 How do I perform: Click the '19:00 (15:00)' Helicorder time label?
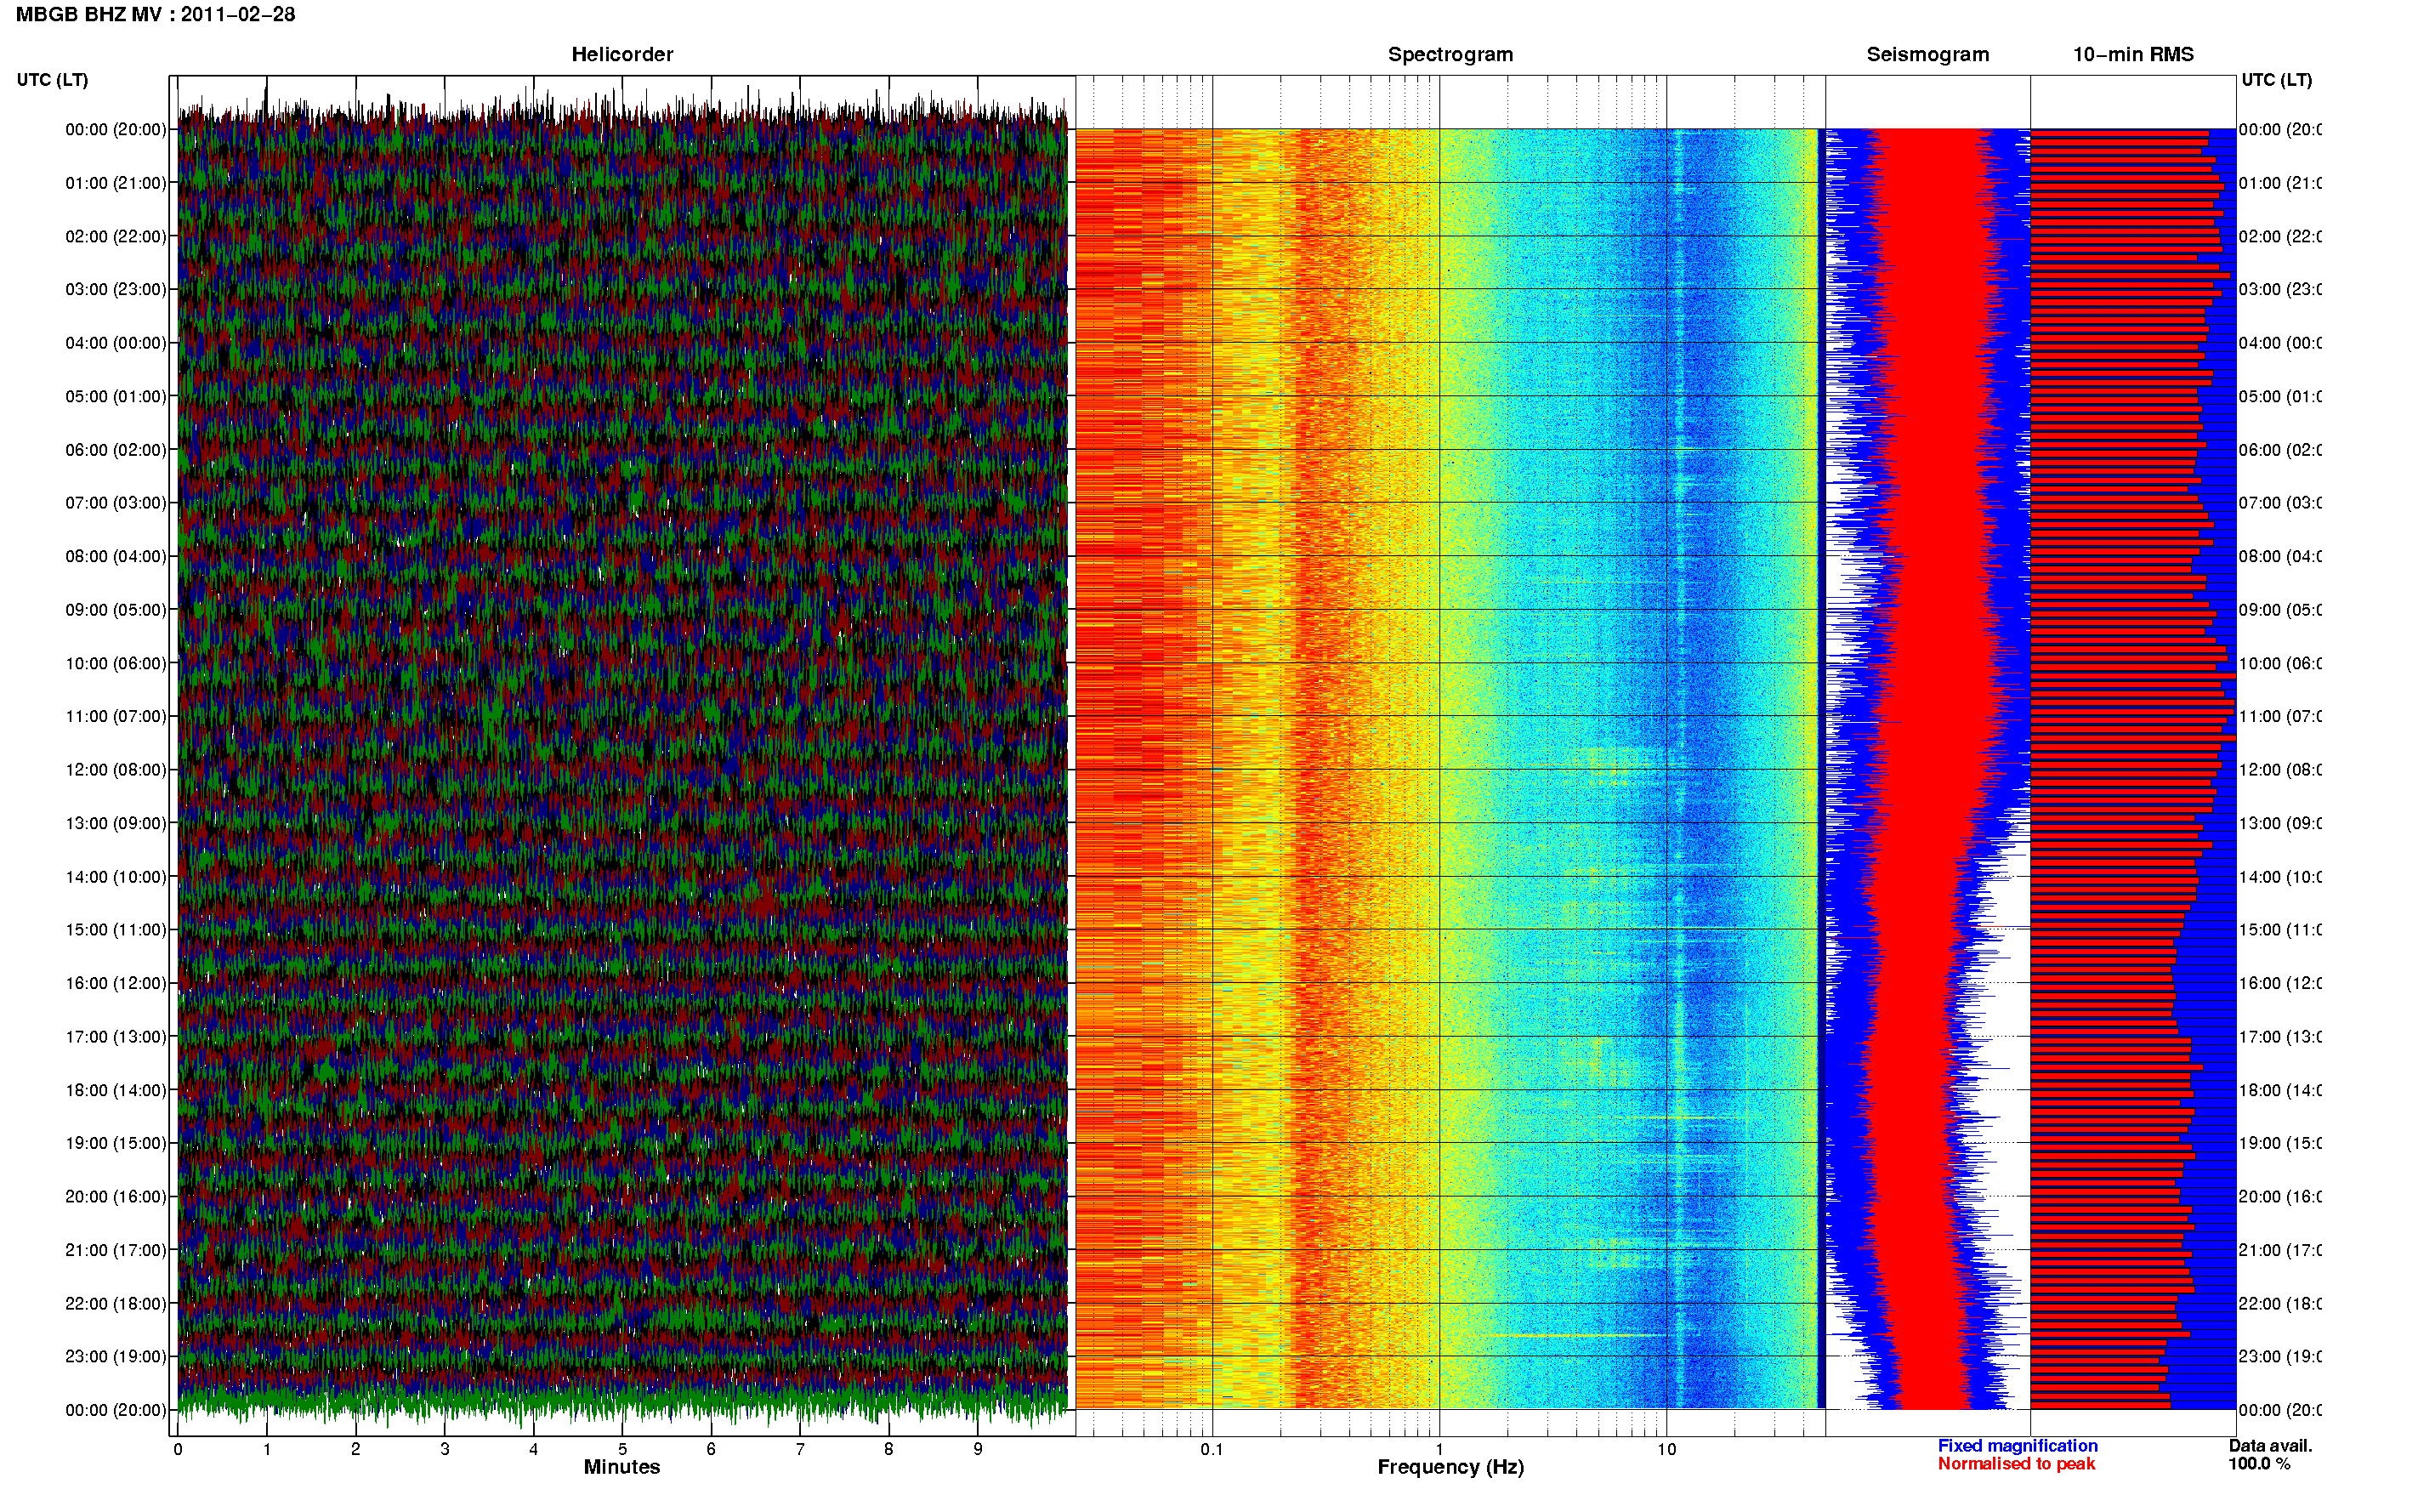(x=116, y=1143)
